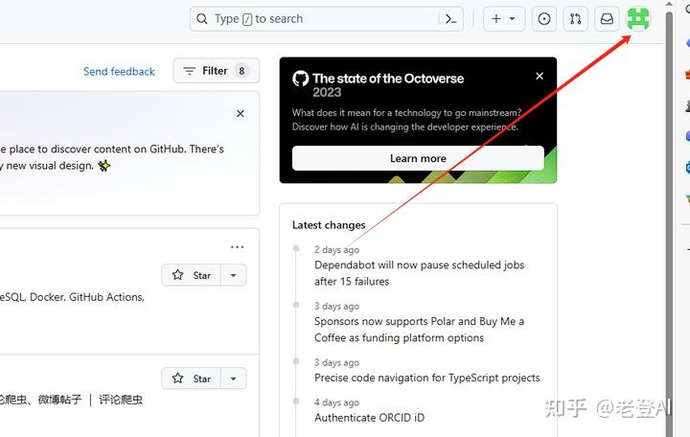Star the first repository

pos(191,275)
